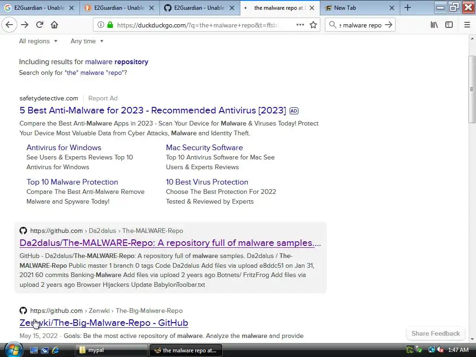Screen dimensions: 476x357
Task: Open 5 Best Anti-Malware for 2023 ad
Action: pyautogui.click(x=152, y=110)
